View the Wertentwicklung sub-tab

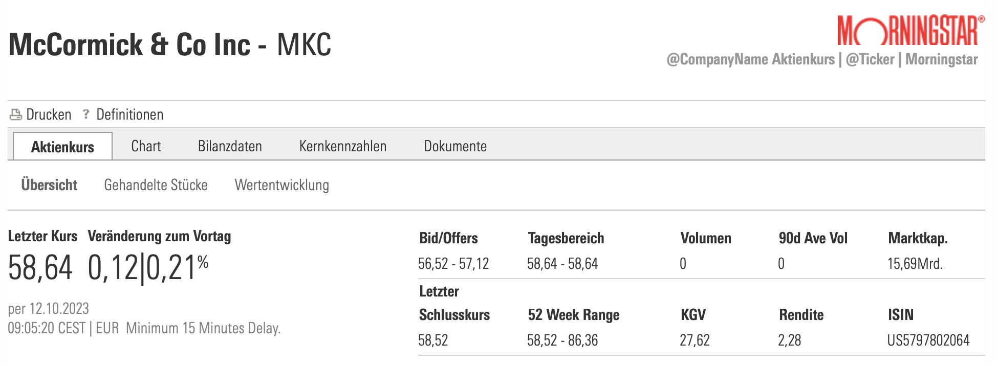pos(281,185)
